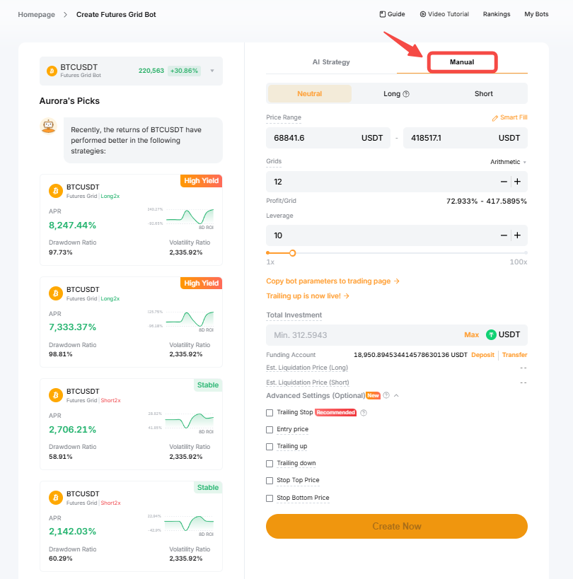The image size is (573, 579).
Task: Click the Aurora robot avatar icon
Action: 48,127
